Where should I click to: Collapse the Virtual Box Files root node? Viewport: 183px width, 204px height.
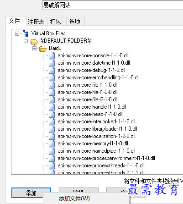point(17,33)
